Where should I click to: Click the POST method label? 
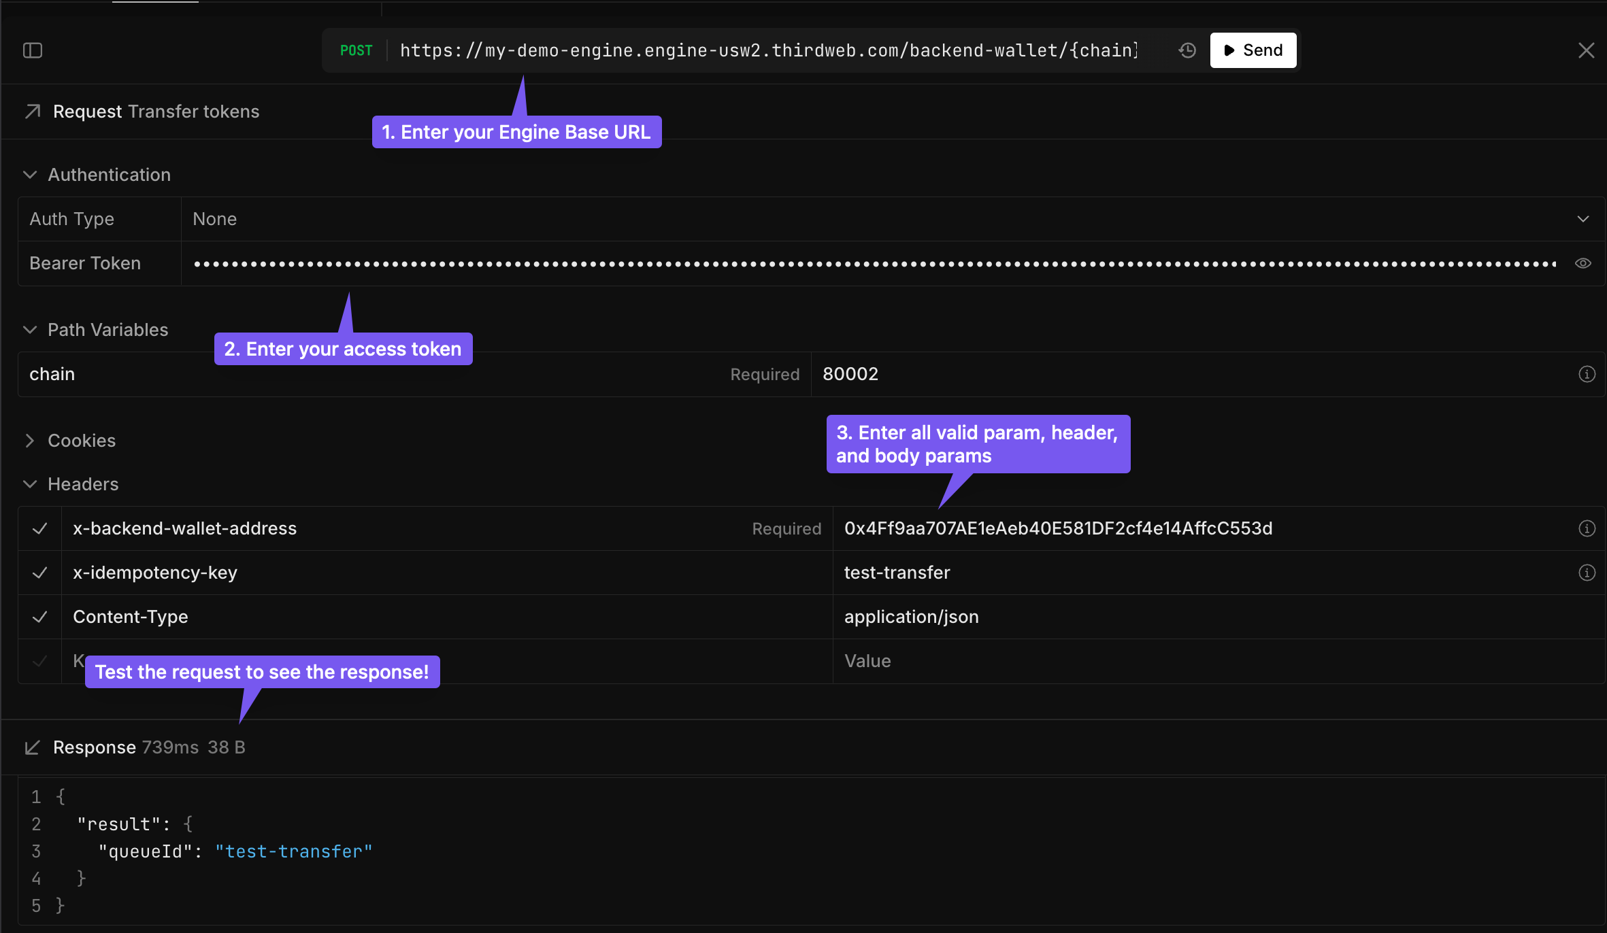pos(356,50)
